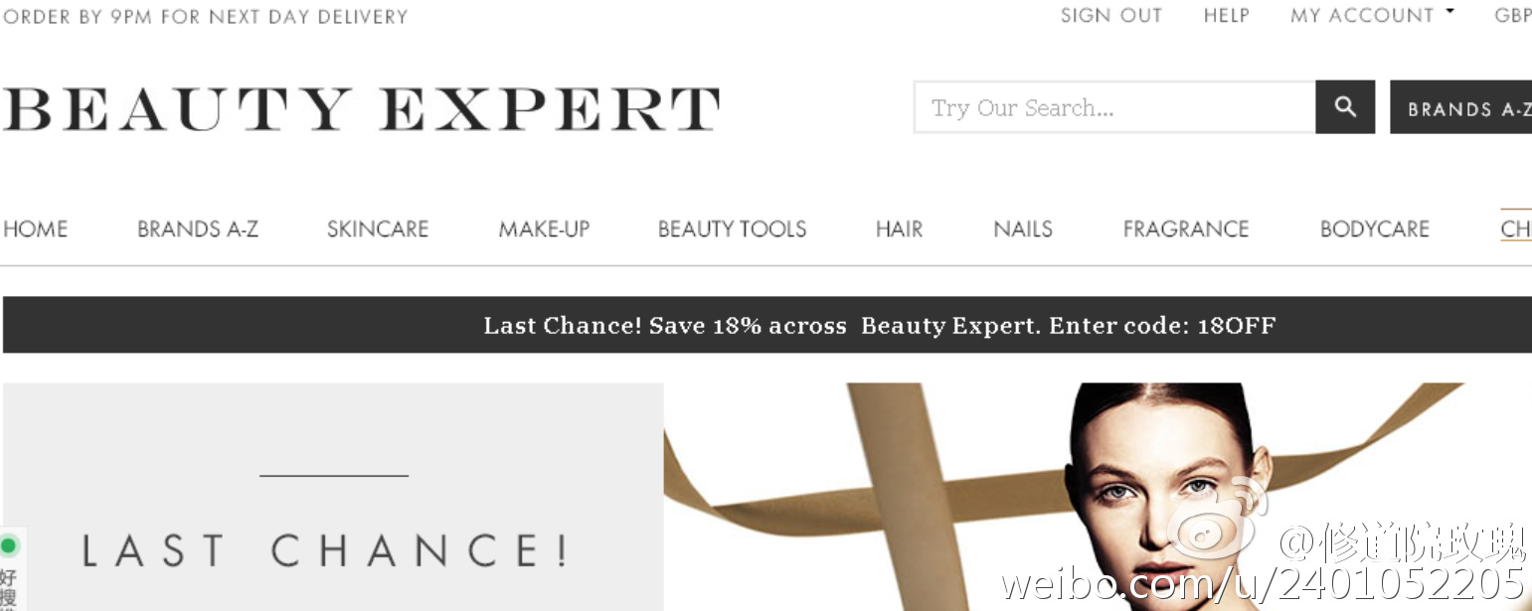The image size is (1532, 611).
Task: Open the Help link
Action: (1226, 15)
